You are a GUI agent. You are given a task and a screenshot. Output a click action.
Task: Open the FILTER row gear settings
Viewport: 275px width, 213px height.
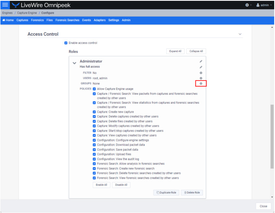tap(201, 73)
